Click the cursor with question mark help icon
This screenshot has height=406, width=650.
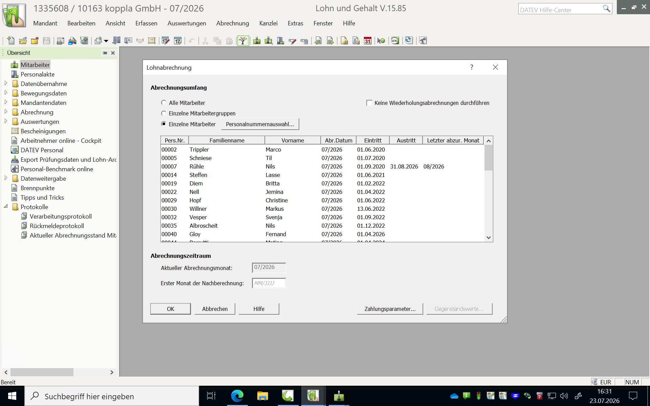381,41
